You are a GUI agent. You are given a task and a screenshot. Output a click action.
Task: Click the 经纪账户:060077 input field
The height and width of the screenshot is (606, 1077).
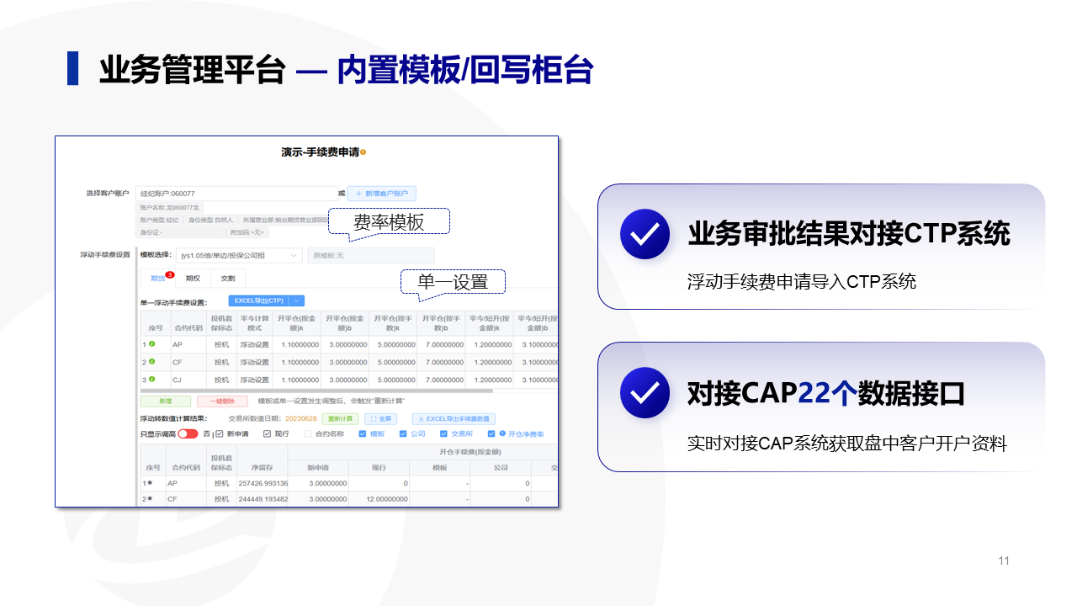236,194
